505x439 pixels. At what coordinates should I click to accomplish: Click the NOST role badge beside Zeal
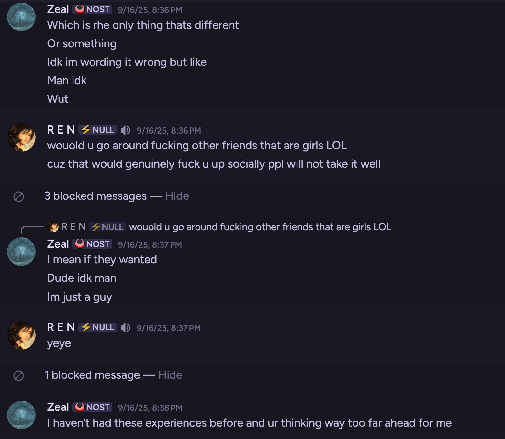point(92,9)
